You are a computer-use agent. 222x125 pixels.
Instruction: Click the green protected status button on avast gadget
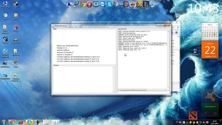point(210,107)
